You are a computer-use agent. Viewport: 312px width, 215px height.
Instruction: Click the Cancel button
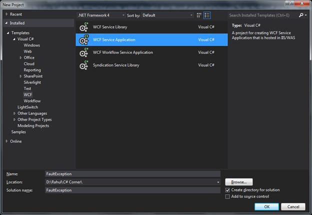coord(293,207)
